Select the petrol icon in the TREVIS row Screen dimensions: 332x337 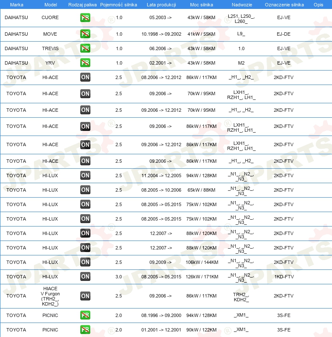click(x=85, y=48)
